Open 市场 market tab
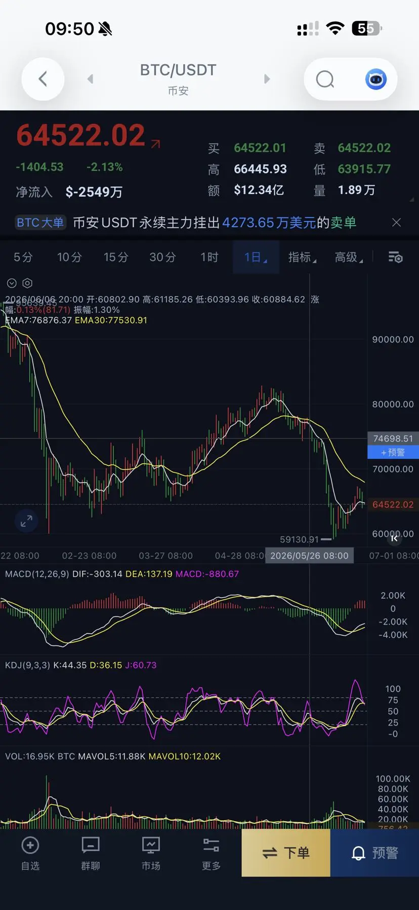Screen dimensions: 419x910 tap(151, 853)
